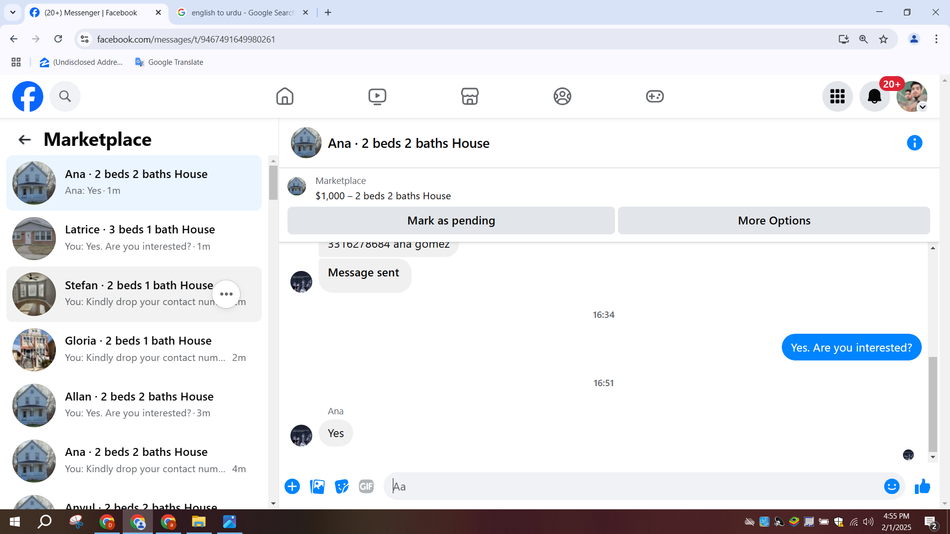
Task: Click More Options button
Action: (774, 221)
